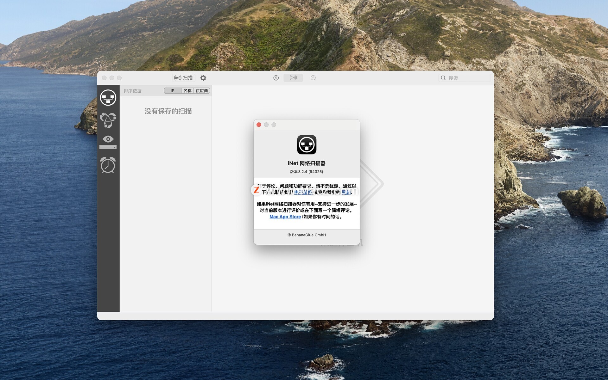Viewport: 608px width, 380px height.
Task: Open the Mac App Store link
Action: click(x=285, y=217)
